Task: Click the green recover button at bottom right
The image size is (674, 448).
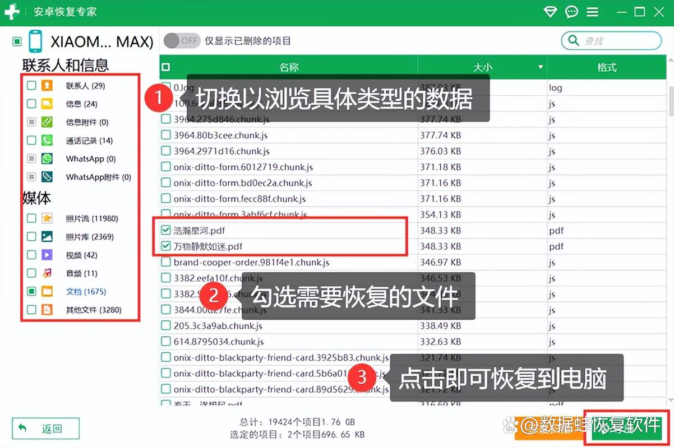Action: click(x=626, y=427)
